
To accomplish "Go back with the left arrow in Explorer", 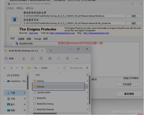I will (x=5, y=68).
